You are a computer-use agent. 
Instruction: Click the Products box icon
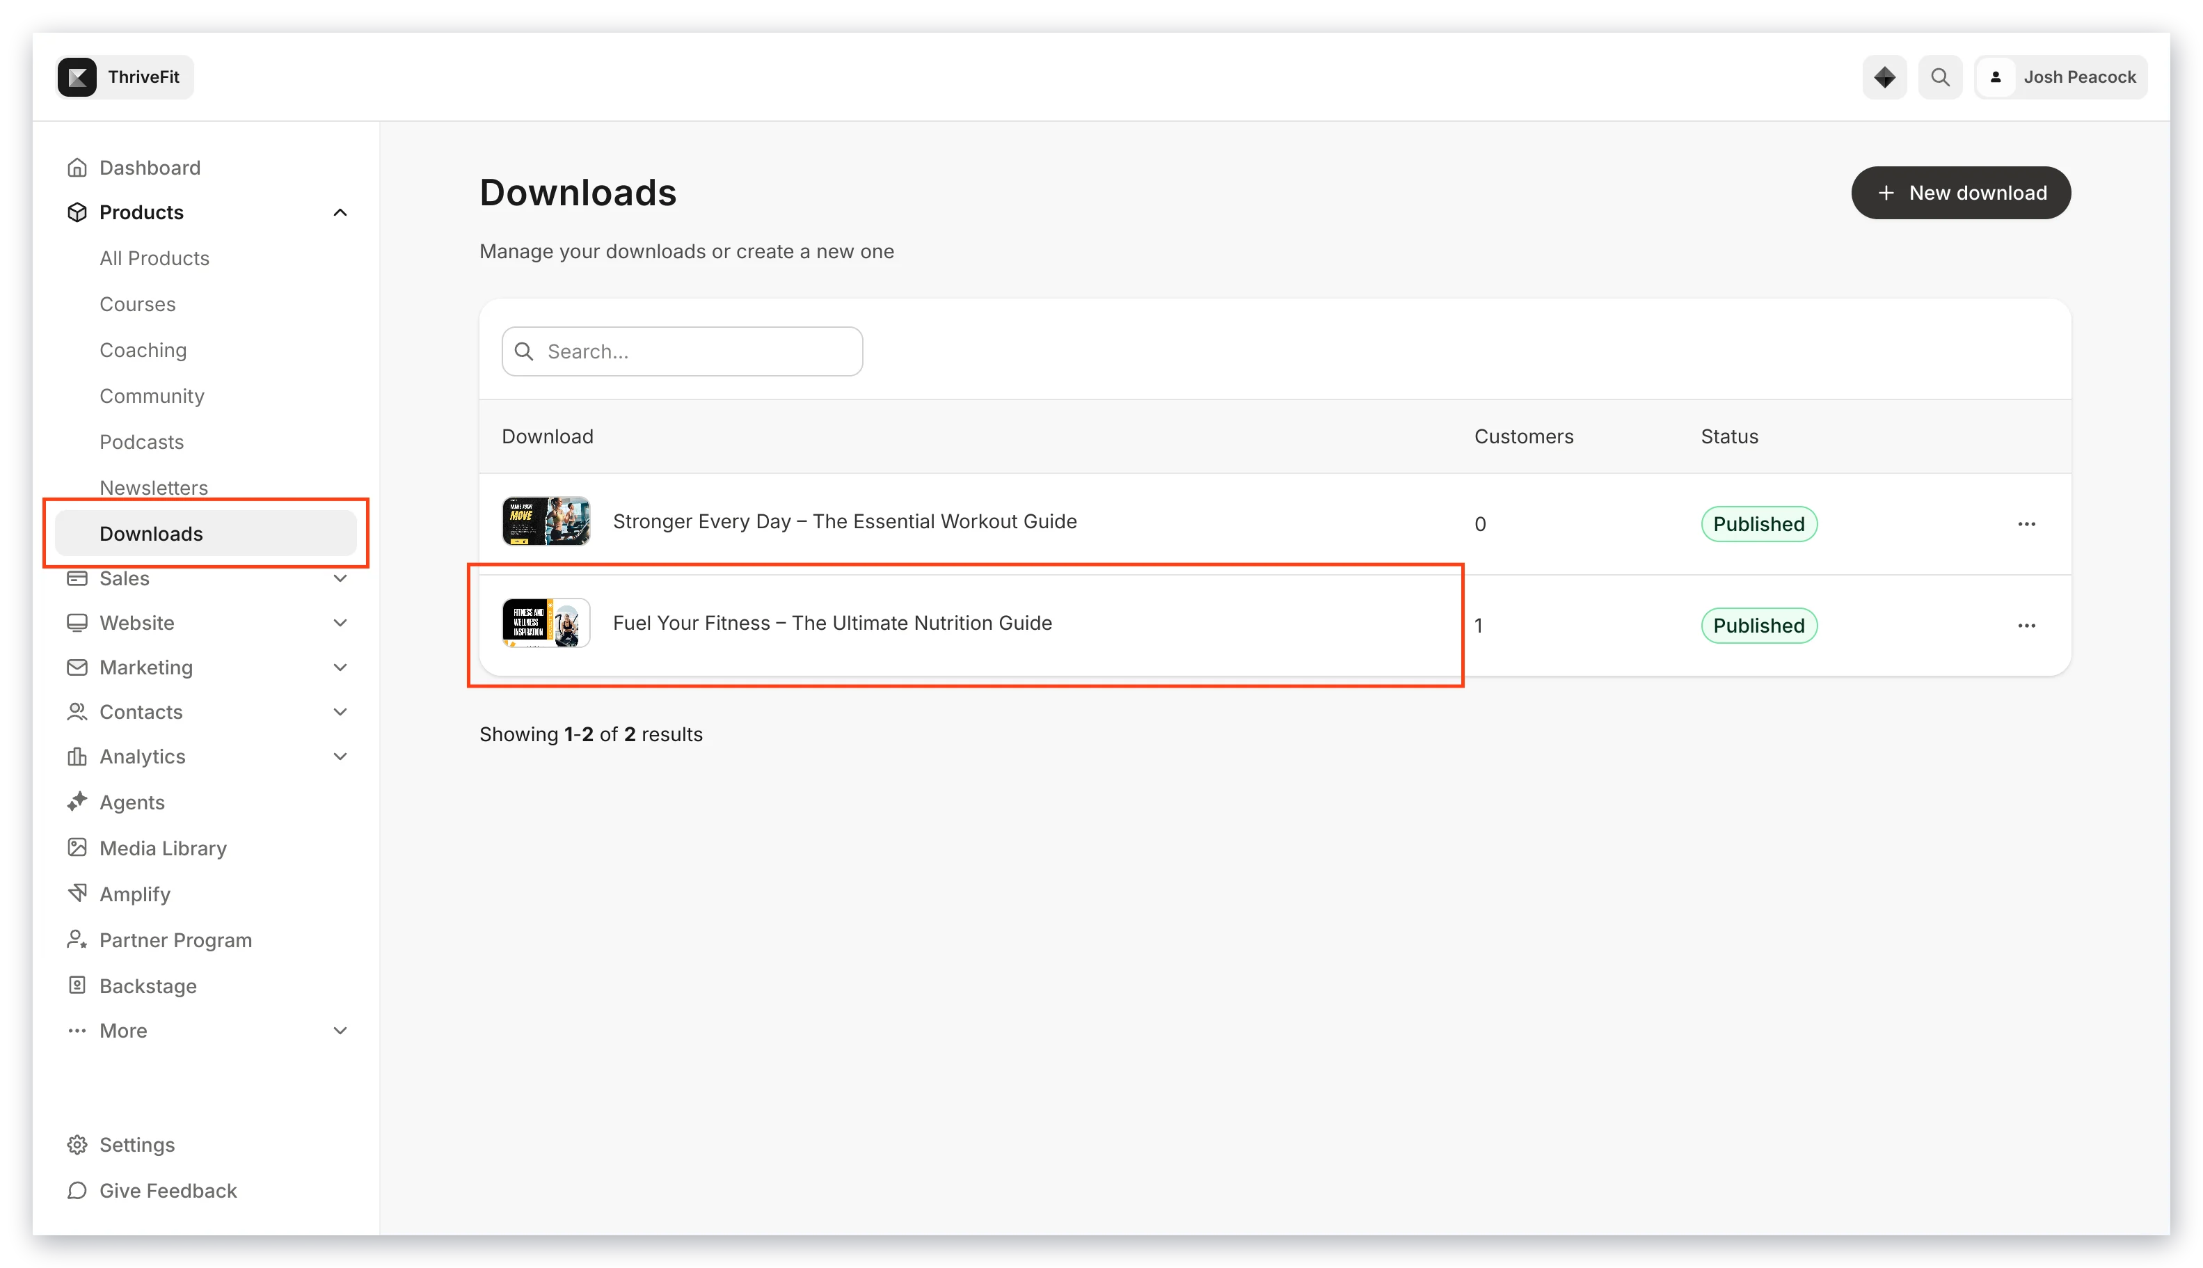(x=77, y=212)
